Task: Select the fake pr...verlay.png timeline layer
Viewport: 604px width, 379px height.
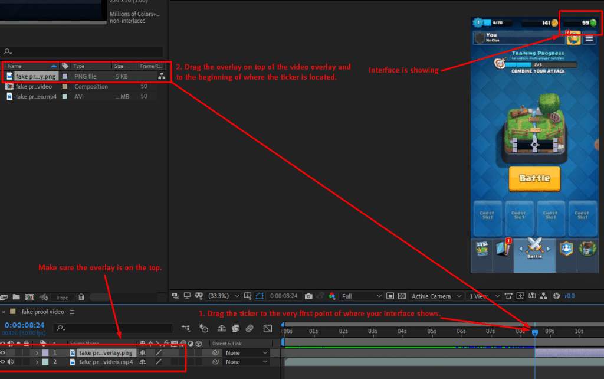Action: click(x=106, y=353)
